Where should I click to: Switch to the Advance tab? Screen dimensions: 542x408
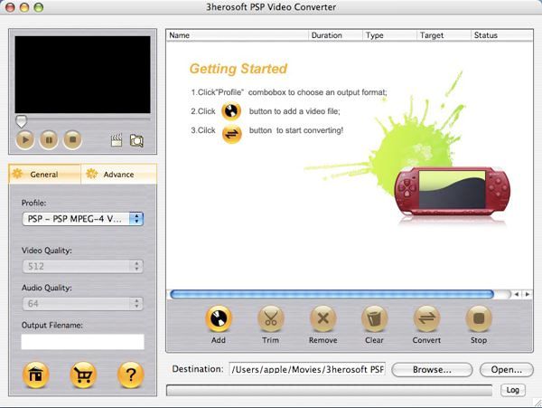point(118,174)
